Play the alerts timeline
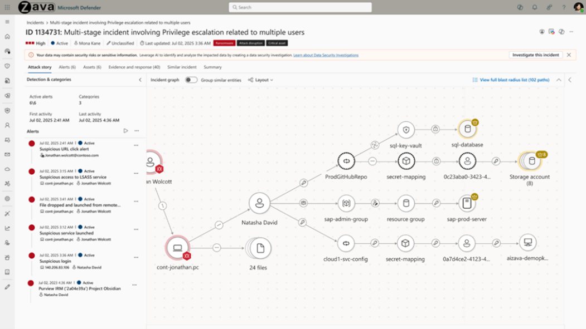586x329 pixels. point(125,131)
